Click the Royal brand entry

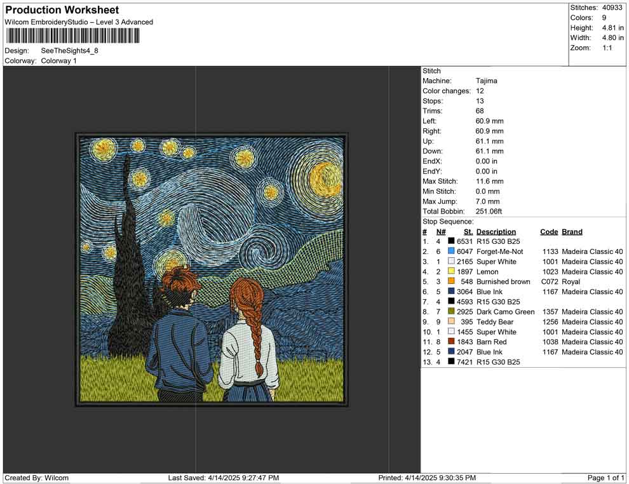[x=571, y=281]
